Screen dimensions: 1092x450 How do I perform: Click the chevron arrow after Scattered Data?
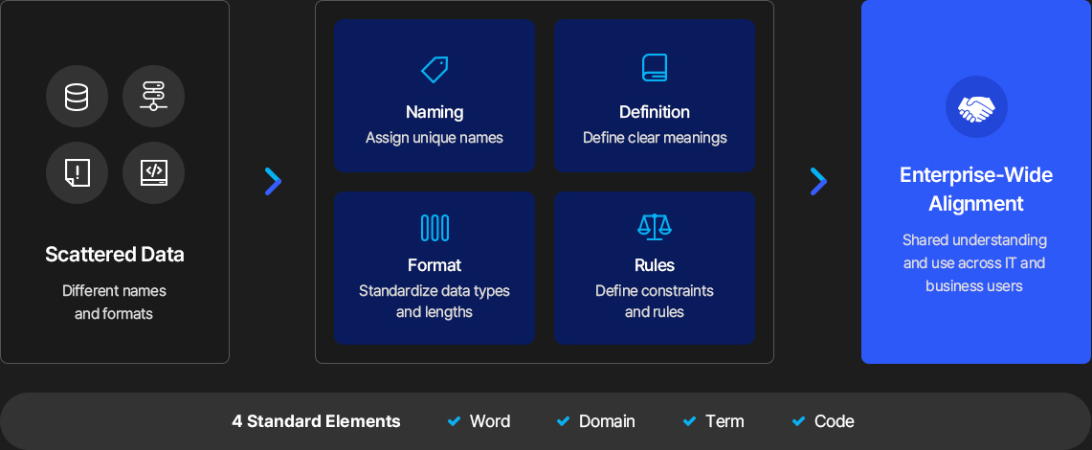pyautogui.click(x=273, y=181)
